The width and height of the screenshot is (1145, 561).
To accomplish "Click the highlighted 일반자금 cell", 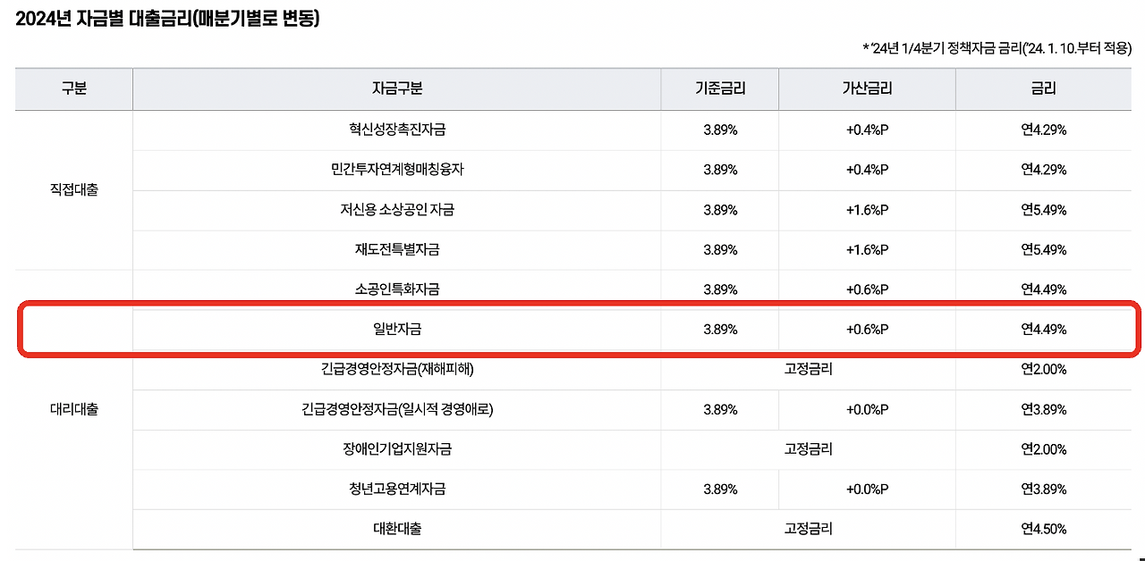I will 397,330.
